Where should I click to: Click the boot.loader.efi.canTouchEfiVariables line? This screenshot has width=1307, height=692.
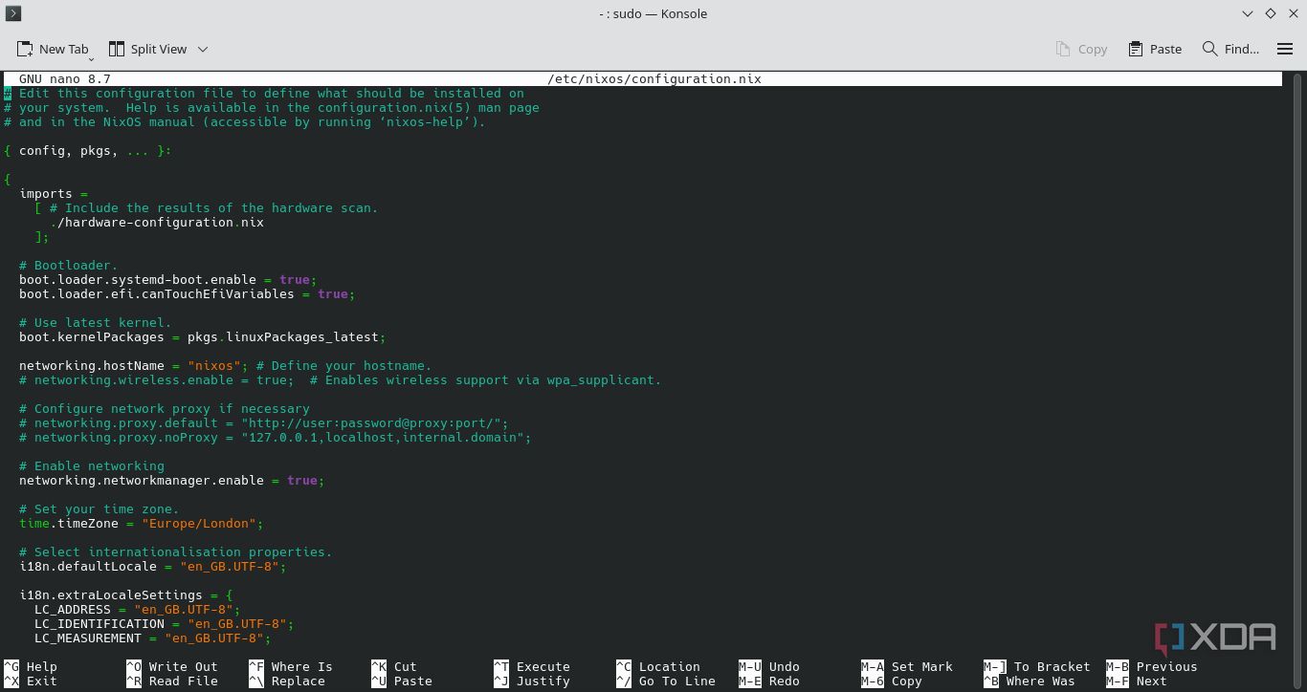click(x=188, y=294)
